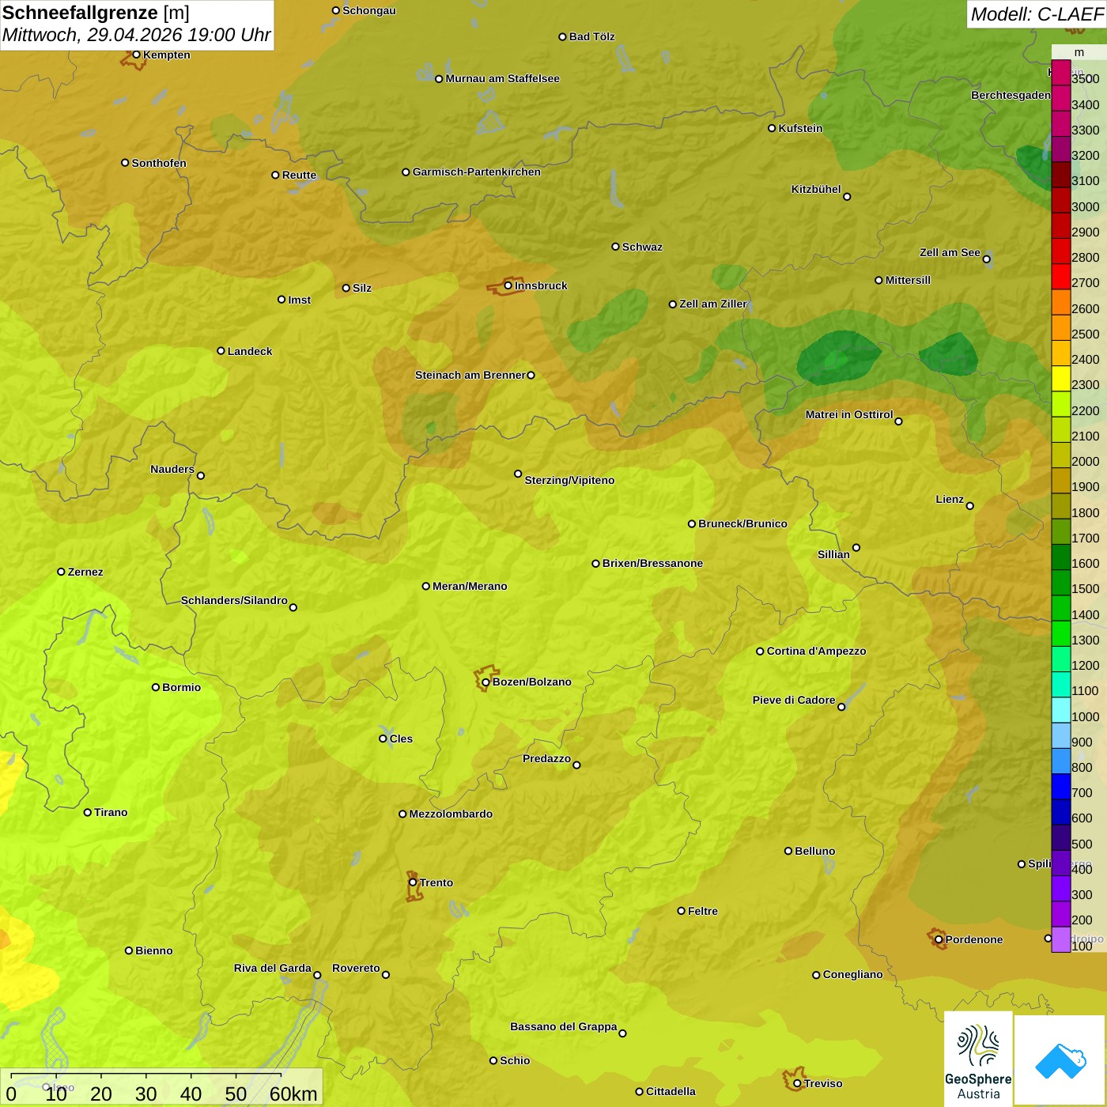The width and height of the screenshot is (1107, 1107).
Task: Click the Rovereto label
Action: (x=356, y=968)
